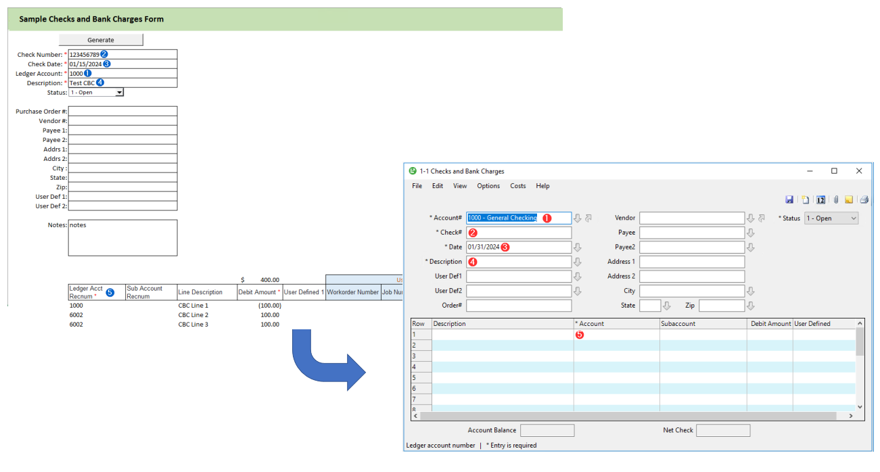Open the calendar icon showing 12

pos(820,199)
